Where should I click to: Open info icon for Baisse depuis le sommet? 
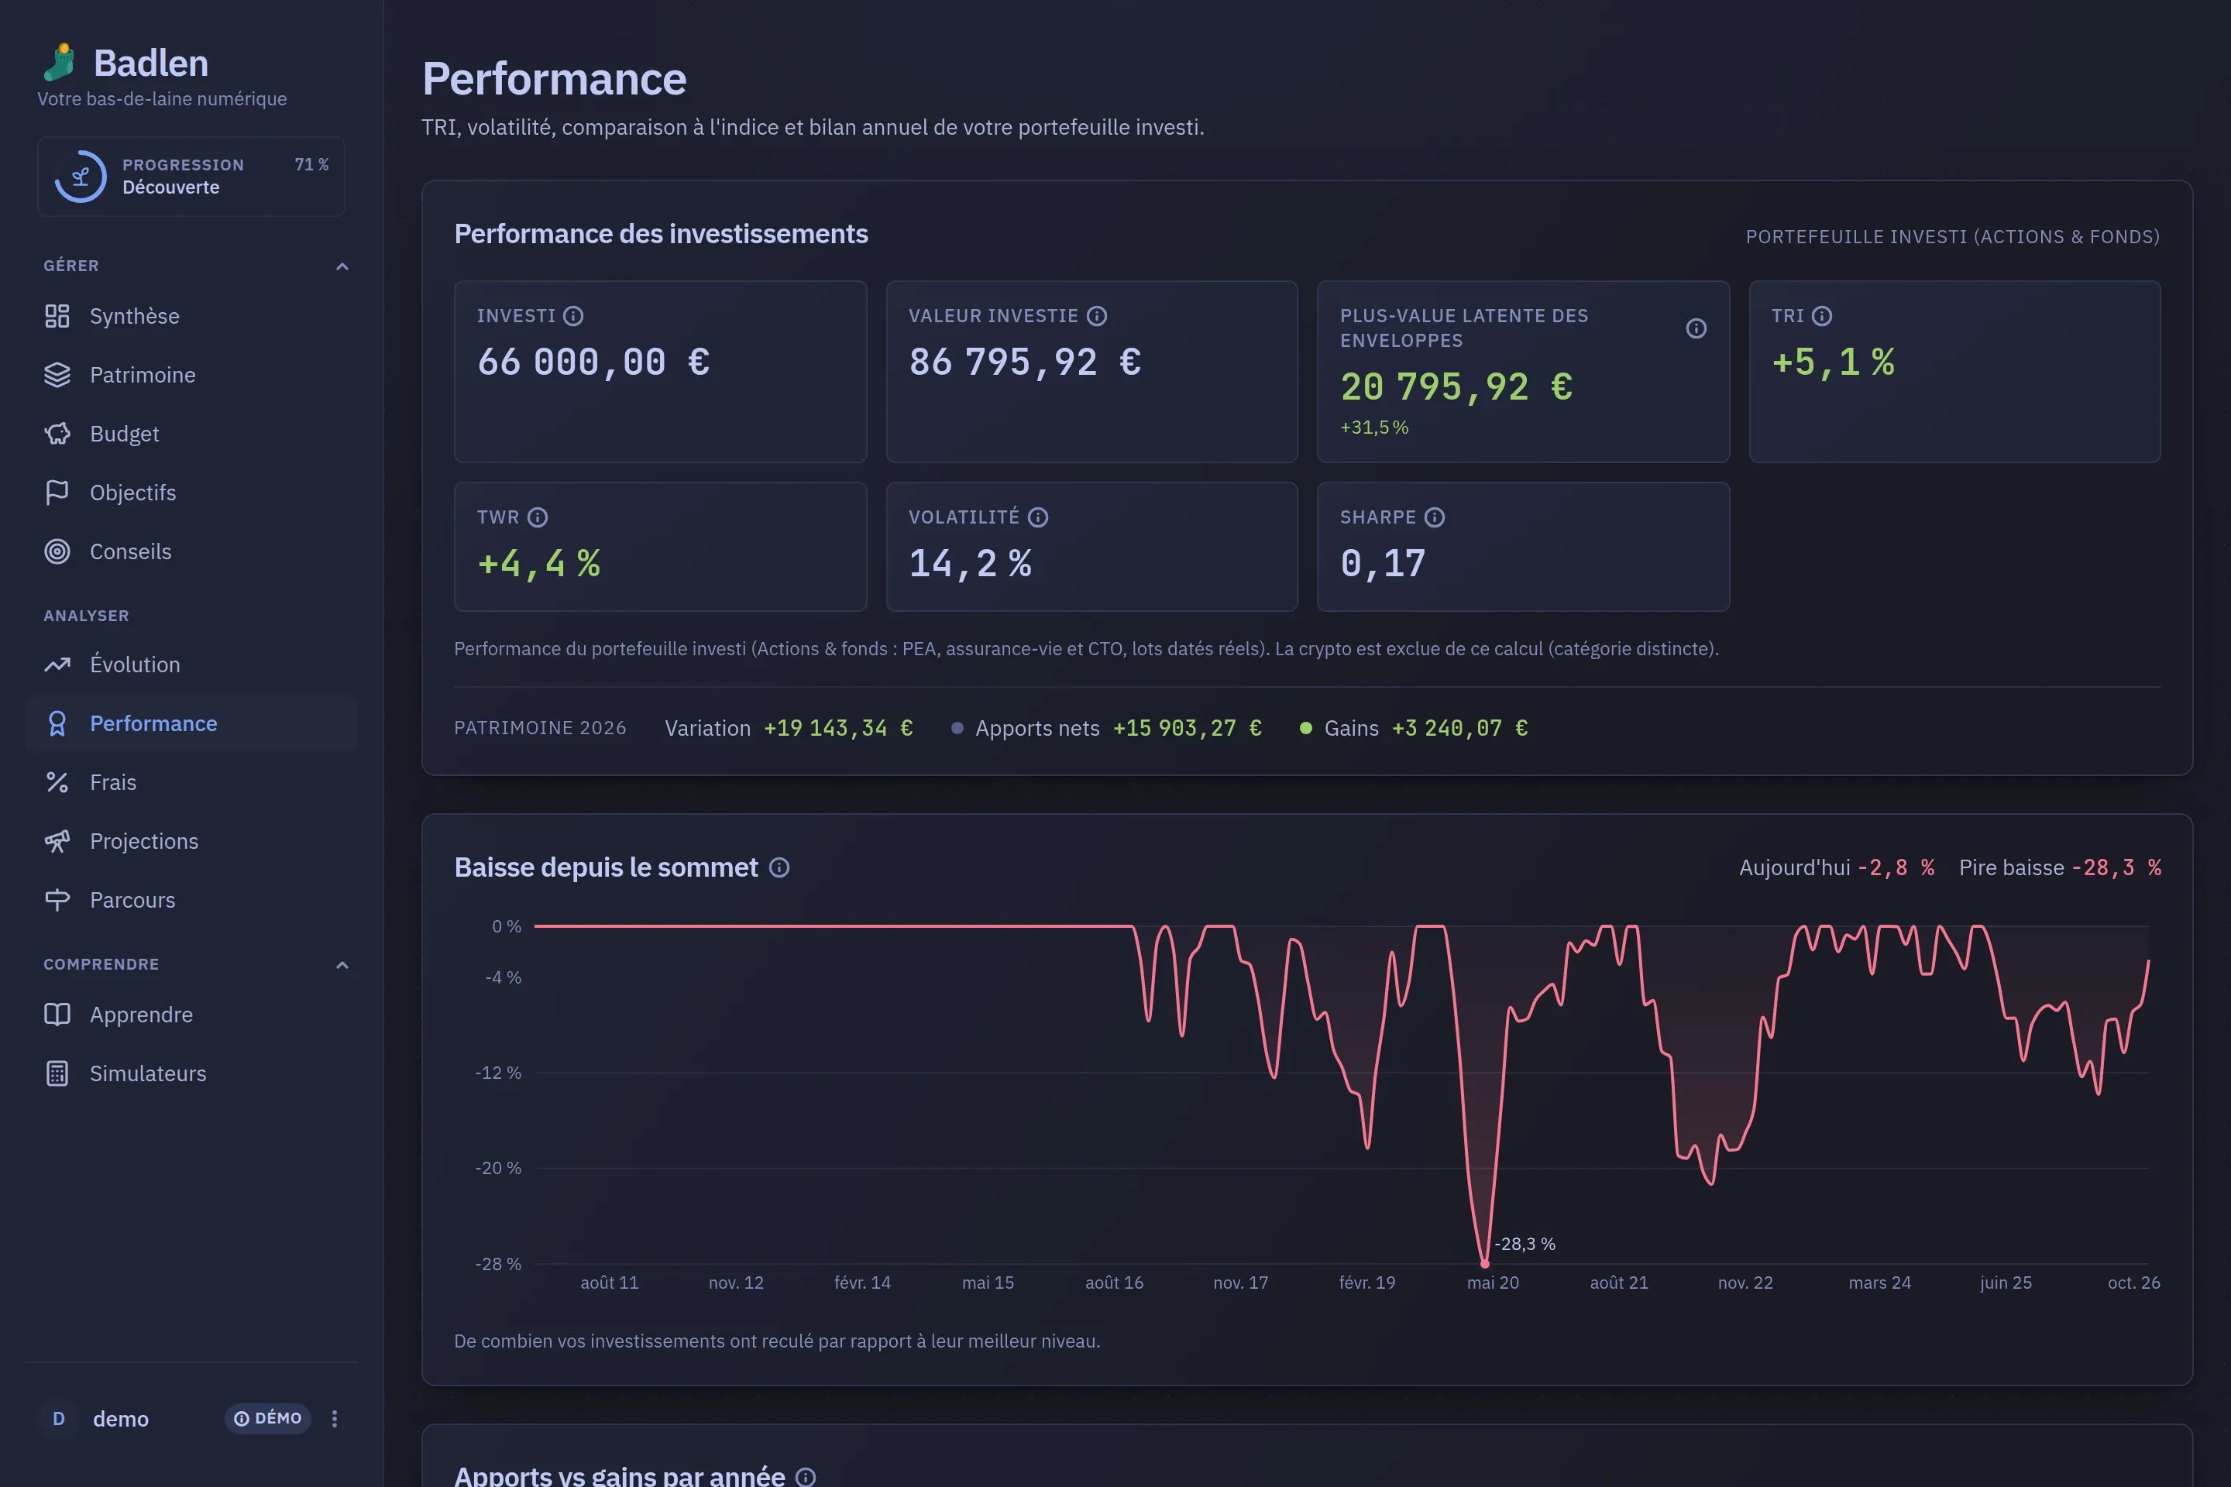pos(779,867)
